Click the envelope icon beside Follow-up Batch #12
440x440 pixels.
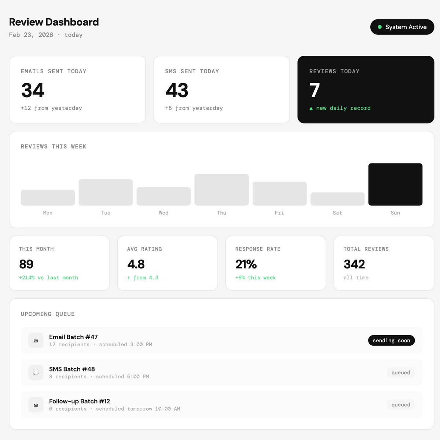pos(36,405)
